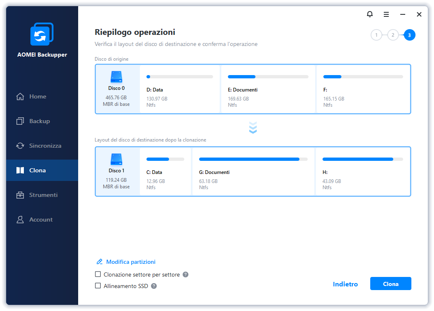This screenshot has width=434, height=311.
Task: Click the 'Disco 0' label
Action: (116, 88)
